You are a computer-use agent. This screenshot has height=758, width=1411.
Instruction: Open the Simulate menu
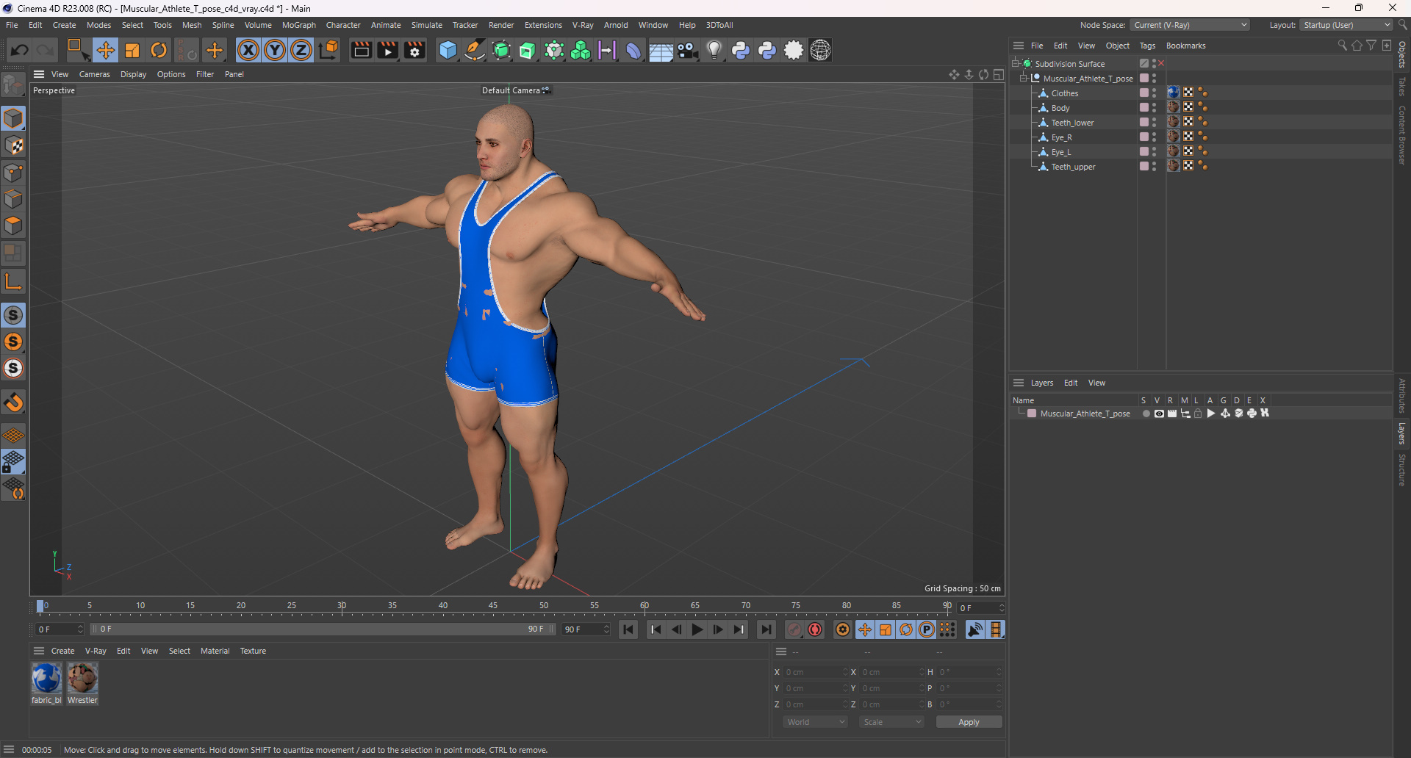[426, 25]
